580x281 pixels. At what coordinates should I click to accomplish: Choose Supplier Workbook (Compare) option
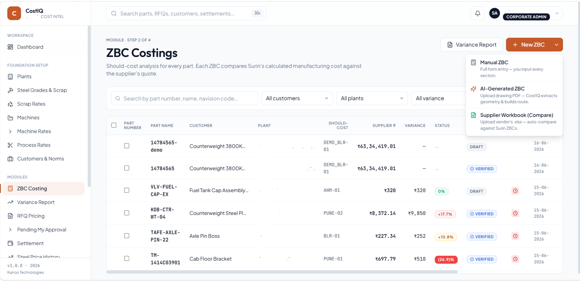coord(514,121)
